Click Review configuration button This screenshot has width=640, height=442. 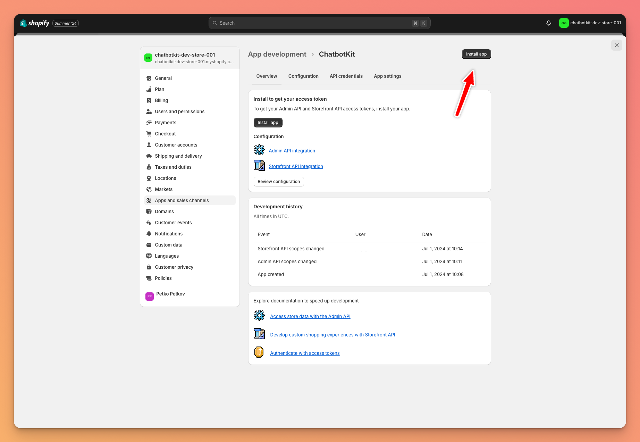coord(279,182)
